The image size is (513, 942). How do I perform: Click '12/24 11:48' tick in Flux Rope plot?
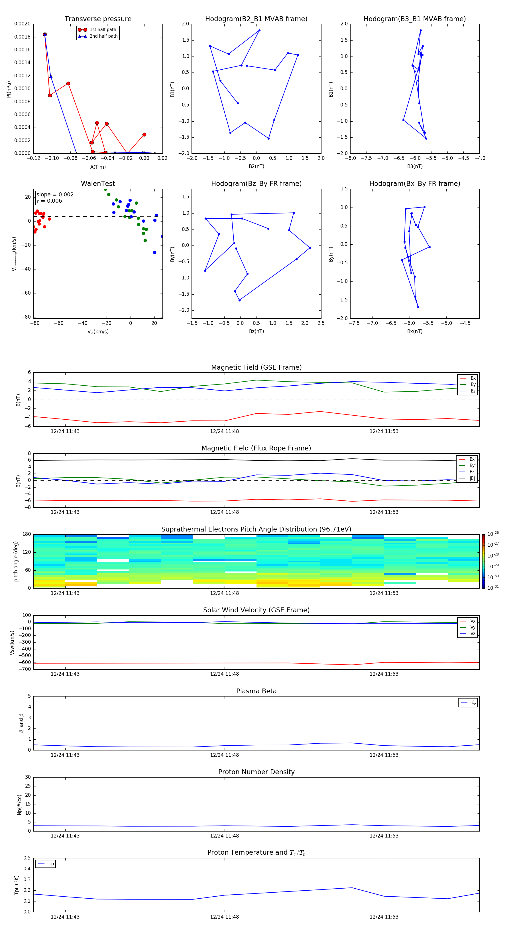tap(224, 512)
